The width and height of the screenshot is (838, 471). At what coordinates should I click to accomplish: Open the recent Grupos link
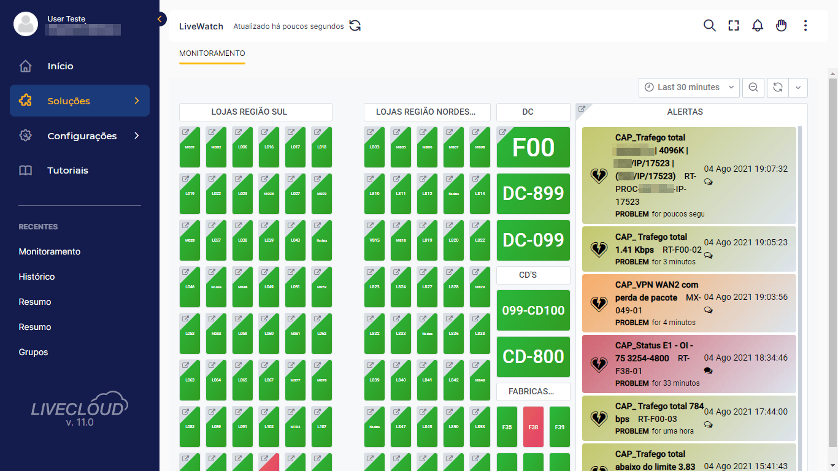pyautogui.click(x=34, y=352)
